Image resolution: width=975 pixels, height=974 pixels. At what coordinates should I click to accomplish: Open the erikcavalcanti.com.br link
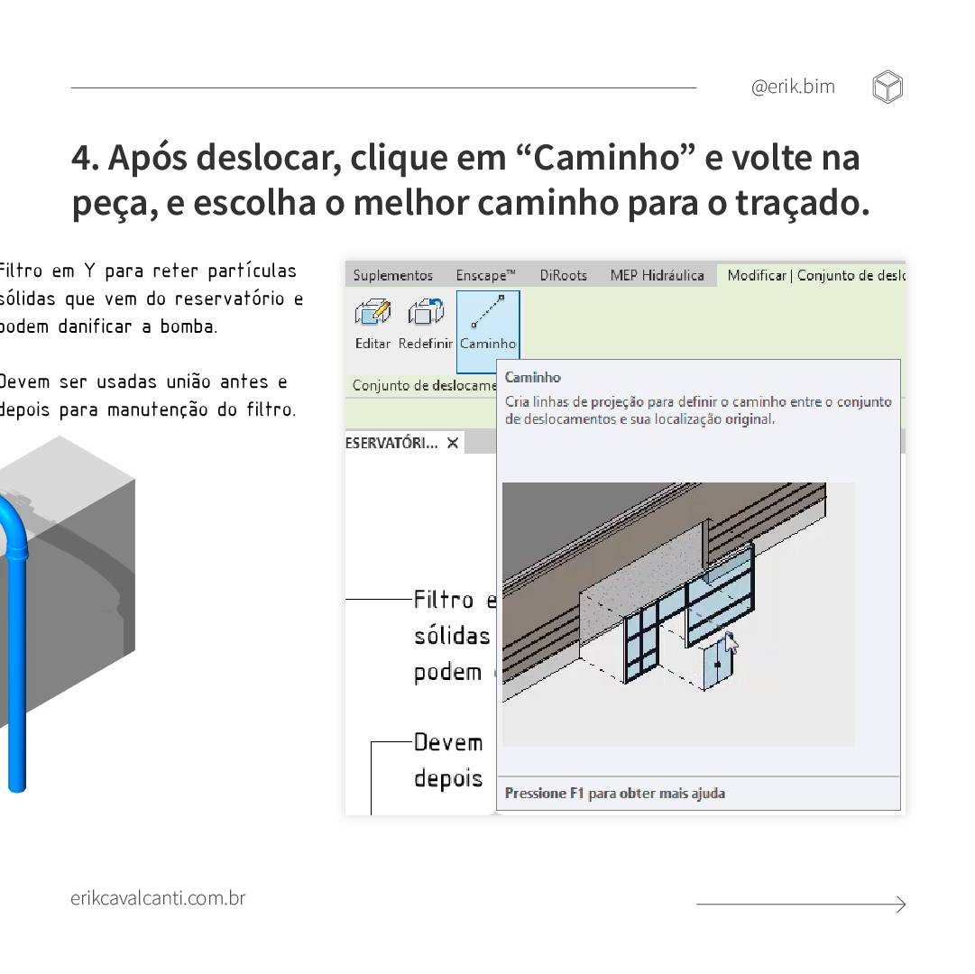(158, 898)
